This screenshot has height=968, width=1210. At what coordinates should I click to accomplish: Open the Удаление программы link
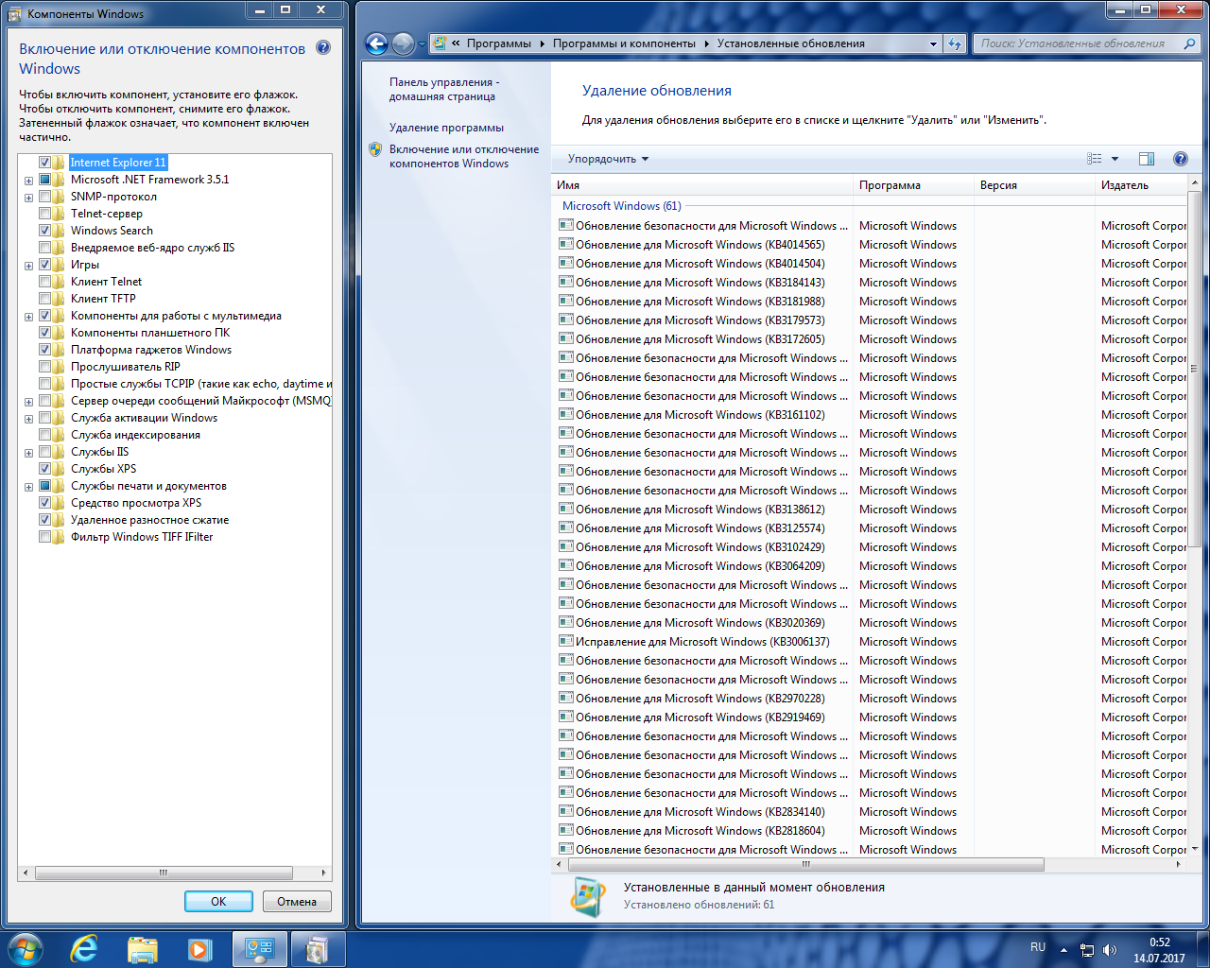pos(446,128)
